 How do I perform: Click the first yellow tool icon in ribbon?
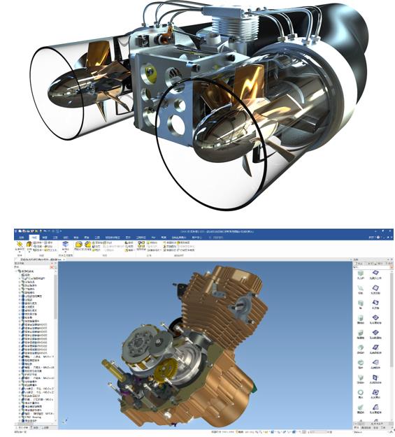click(x=20, y=245)
